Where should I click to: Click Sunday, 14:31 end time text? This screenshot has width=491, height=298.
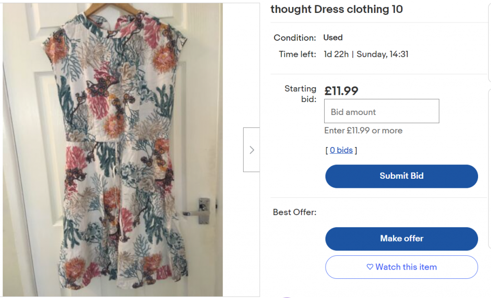point(382,54)
